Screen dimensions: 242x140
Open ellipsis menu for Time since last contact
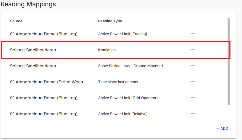click(193, 82)
